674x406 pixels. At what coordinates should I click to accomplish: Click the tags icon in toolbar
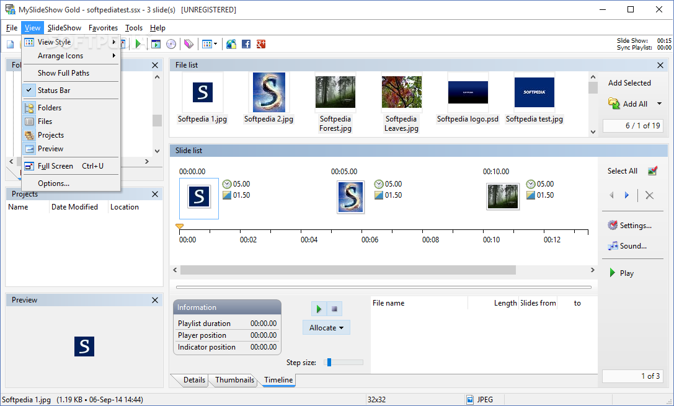pyautogui.click(x=188, y=44)
